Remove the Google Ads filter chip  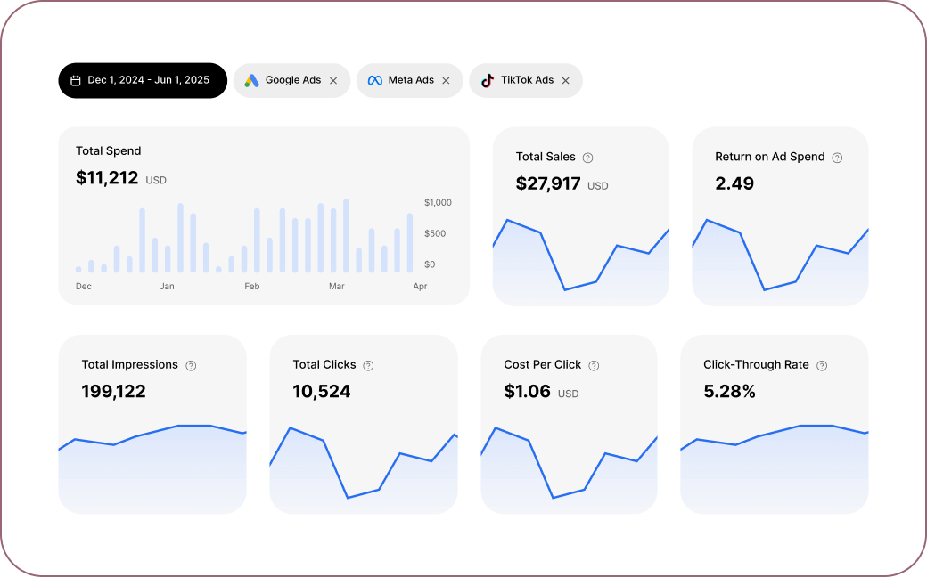tap(333, 80)
